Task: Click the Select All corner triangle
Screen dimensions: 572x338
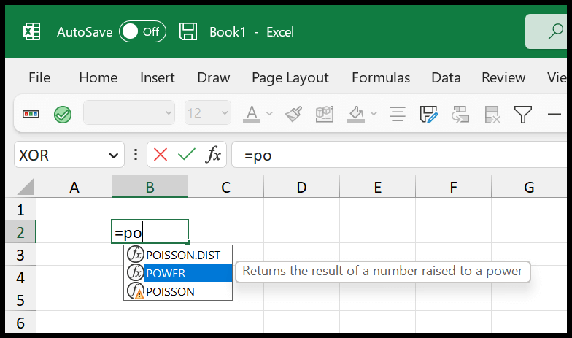Action: click(x=25, y=187)
